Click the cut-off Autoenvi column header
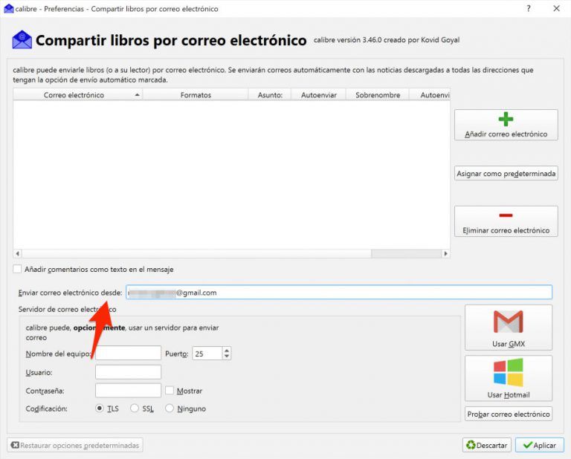571x459 pixels. tap(430, 94)
